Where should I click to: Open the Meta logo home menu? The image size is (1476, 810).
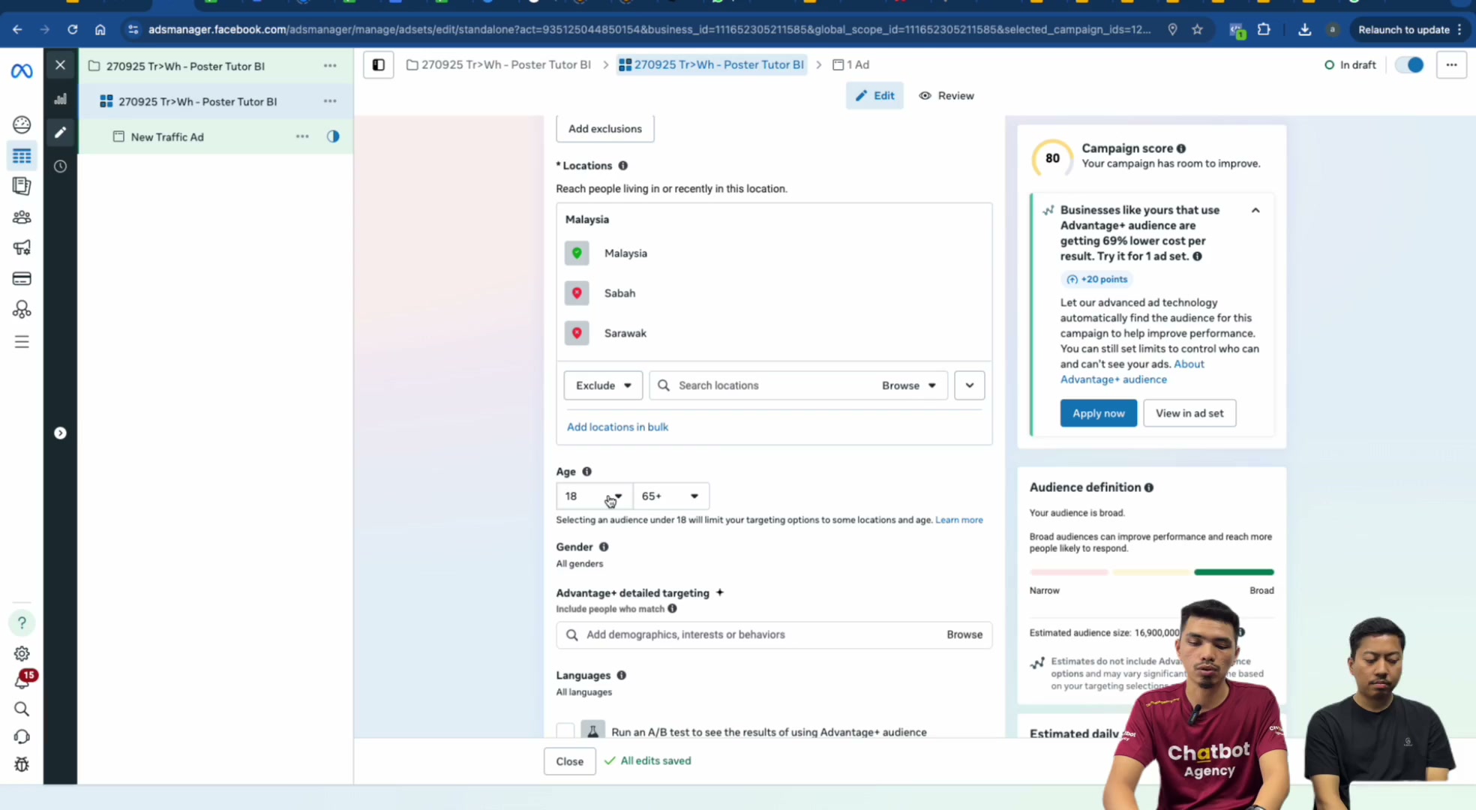(22, 71)
